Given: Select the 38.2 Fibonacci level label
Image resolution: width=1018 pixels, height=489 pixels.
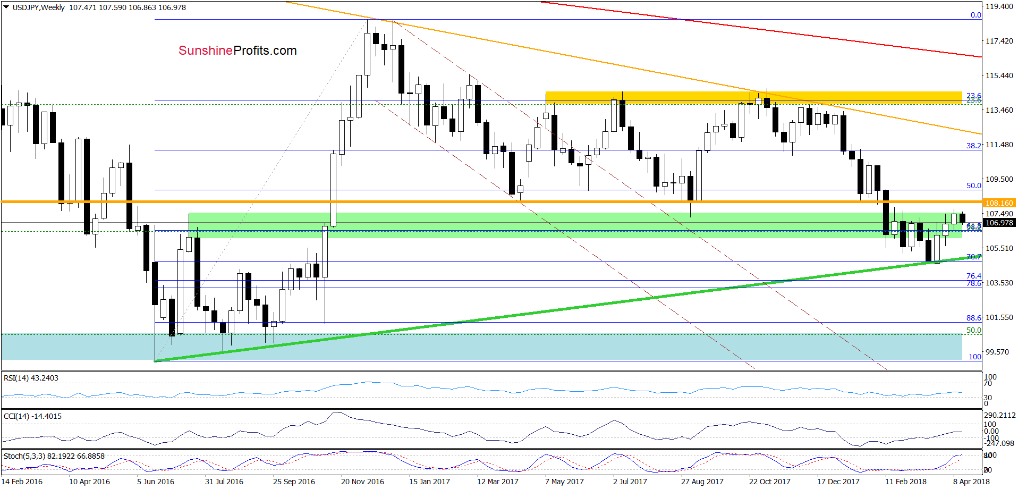Looking at the screenshot, I should coord(973,146).
